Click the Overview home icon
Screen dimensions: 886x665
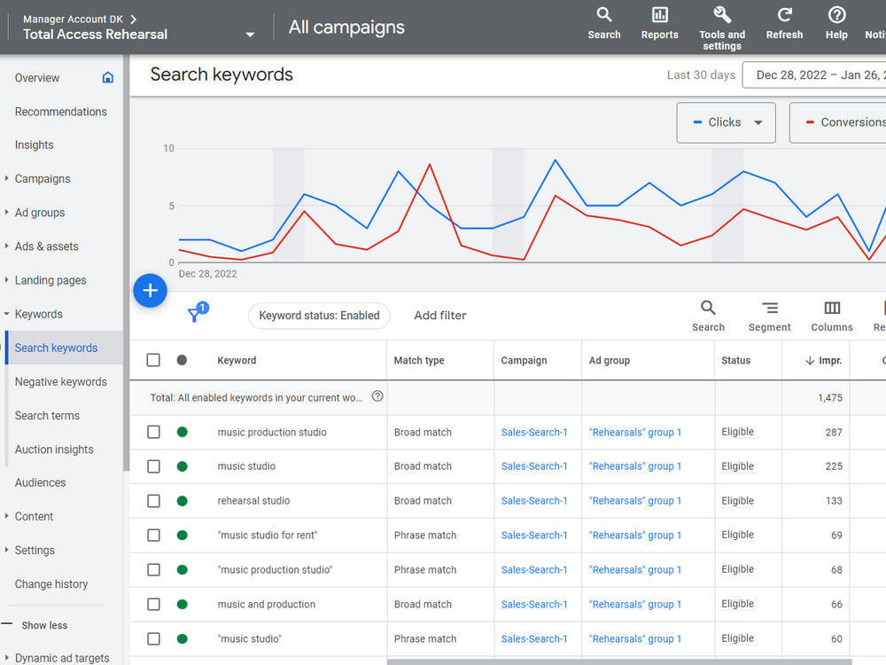107,77
